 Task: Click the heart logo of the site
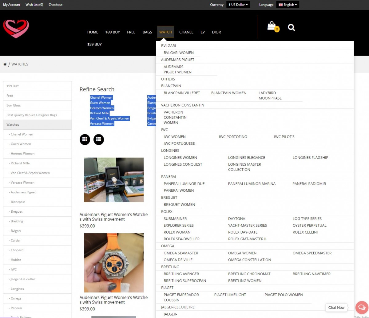16,29
